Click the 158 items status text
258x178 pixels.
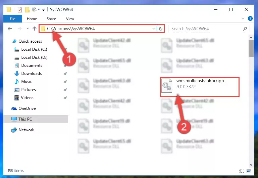coord(16,171)
